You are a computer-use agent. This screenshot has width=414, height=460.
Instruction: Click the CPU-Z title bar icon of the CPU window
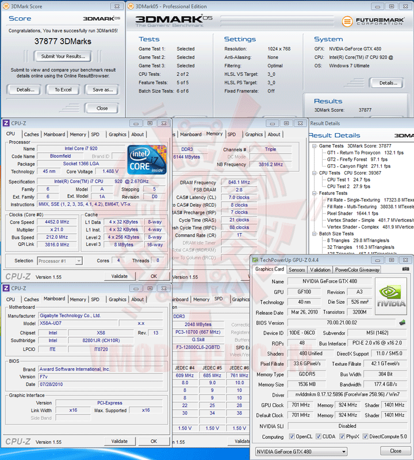6,123
